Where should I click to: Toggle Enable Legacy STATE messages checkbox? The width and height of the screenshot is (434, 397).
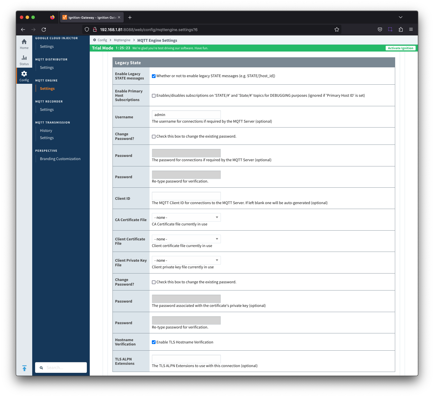tap(154, 76)
